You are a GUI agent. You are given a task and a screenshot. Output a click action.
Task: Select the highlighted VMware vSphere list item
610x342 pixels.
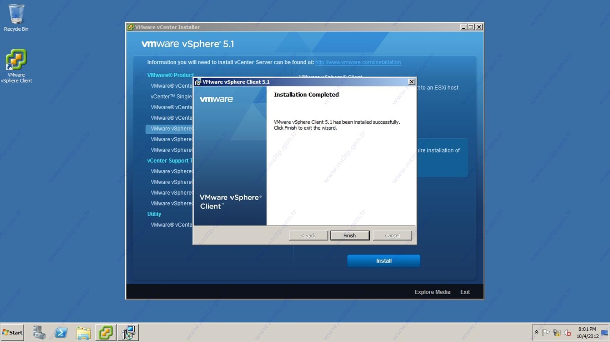(169, 129)
